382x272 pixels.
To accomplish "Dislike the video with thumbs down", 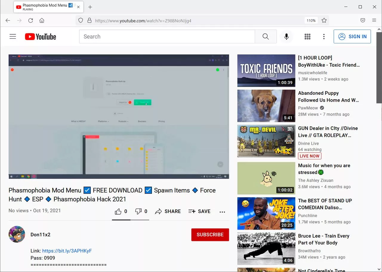I will 138,211.
